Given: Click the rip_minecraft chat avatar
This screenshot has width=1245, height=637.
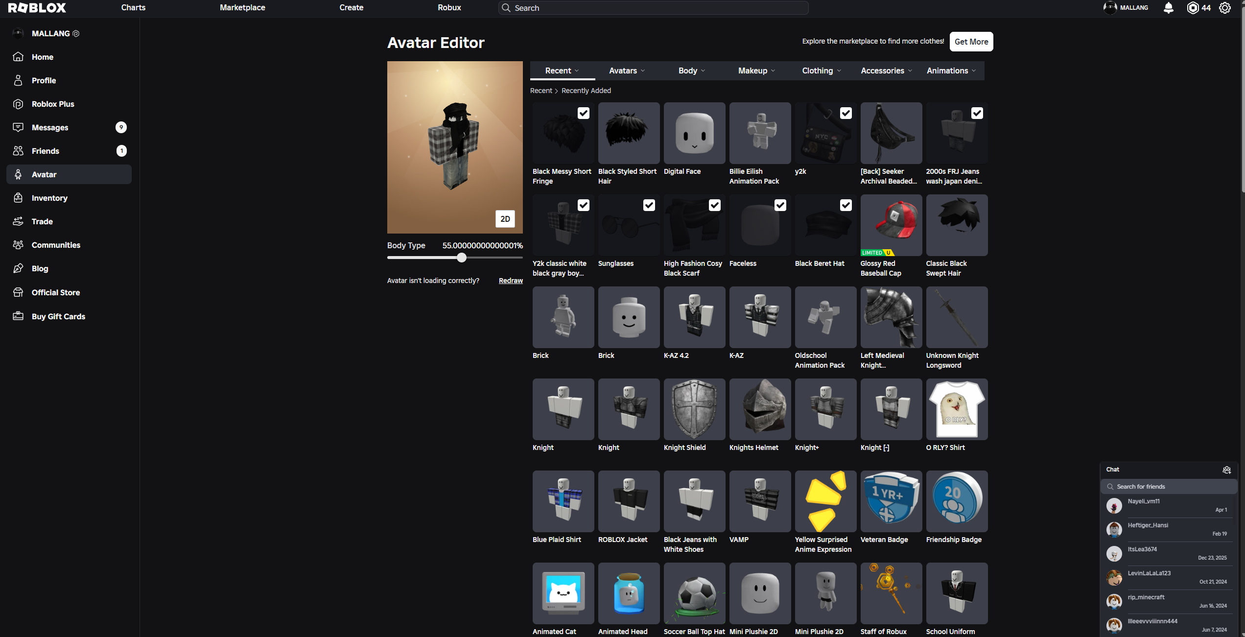Looking at the screenshot, I should point(1114,602).
